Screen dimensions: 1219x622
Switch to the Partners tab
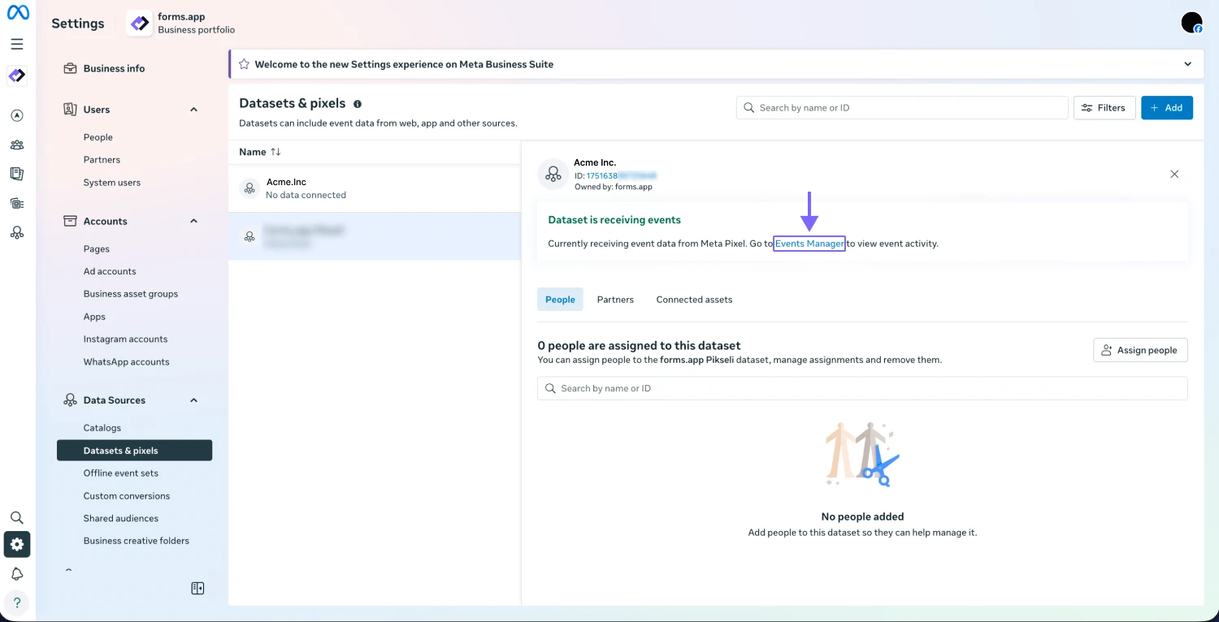(615, 300)
